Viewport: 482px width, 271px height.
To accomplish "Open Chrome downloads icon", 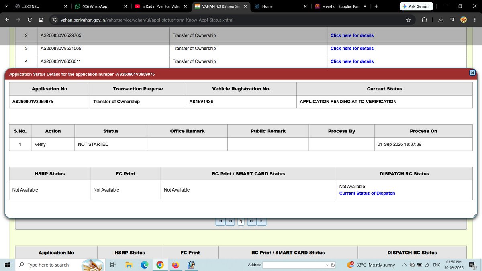I will [x=441, y=20].
